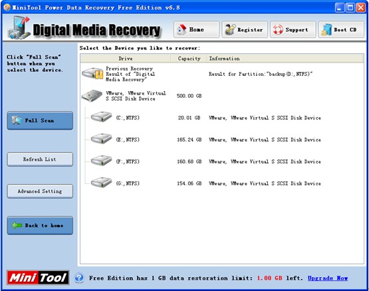Open the Register option
369x291 pixels.
[245, 29]
